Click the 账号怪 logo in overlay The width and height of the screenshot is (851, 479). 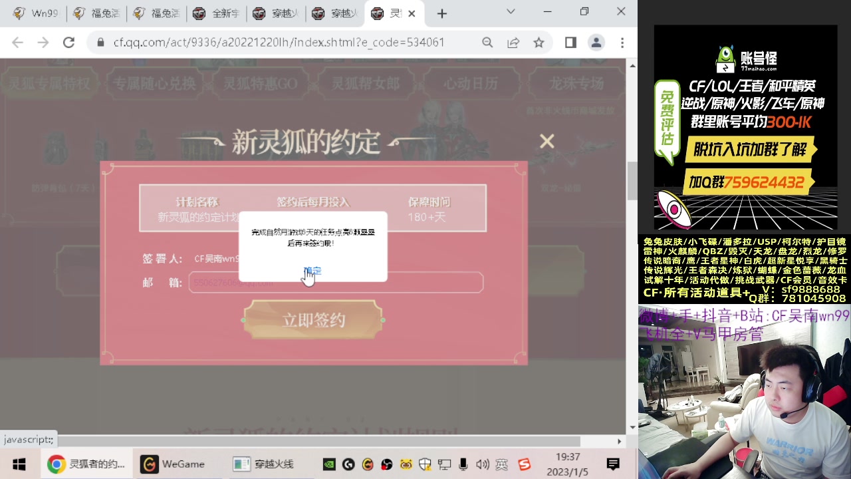tap(746, 59)
